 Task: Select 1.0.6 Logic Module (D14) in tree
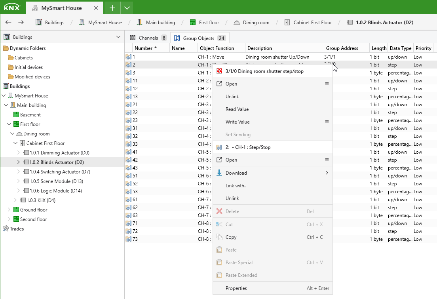56,190
